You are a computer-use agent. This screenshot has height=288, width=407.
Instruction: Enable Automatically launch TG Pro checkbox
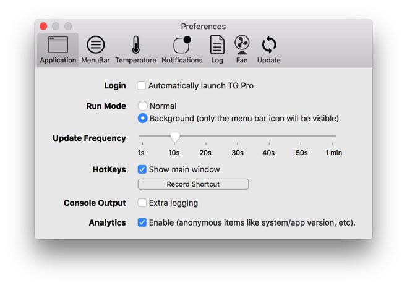click(x=142, y=85)
